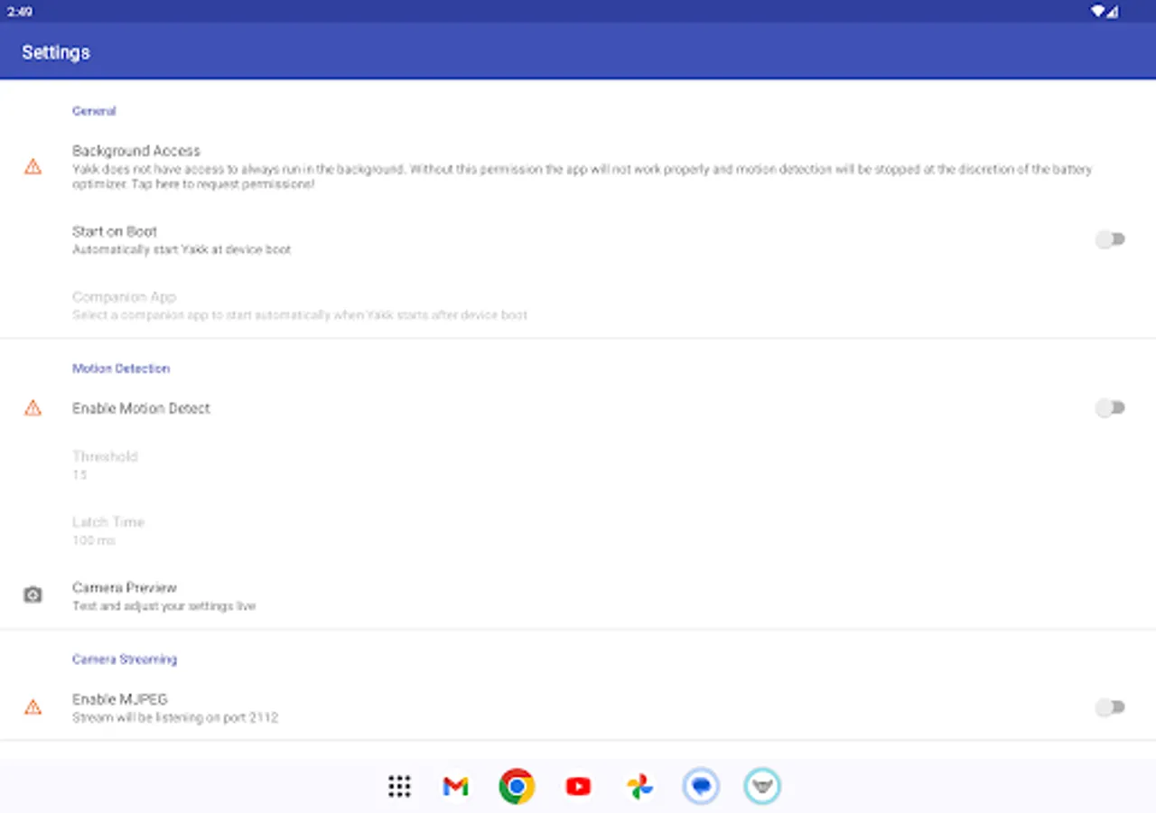Click the General section header
This screenshot has height=813, width=1156.
point(94,110)
